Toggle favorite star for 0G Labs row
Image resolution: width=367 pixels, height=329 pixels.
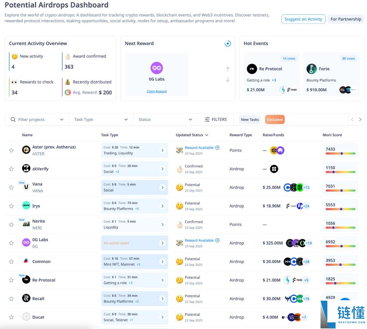(11, 243)
